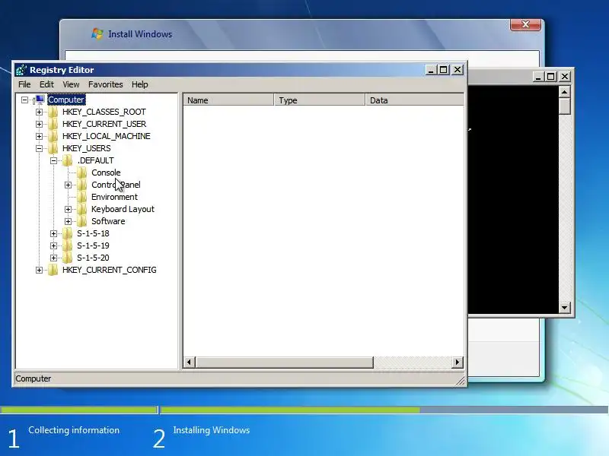Expand HKEY_CURRENT_CONFIG branch
Screen dimensions: 609x456
[x=40, y=271]
